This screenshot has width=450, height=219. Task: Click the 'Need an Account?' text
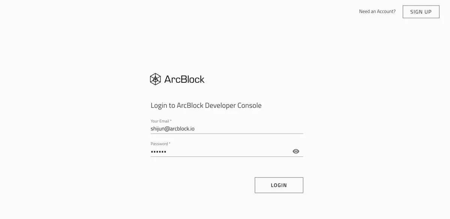click(x=377, y=12)
